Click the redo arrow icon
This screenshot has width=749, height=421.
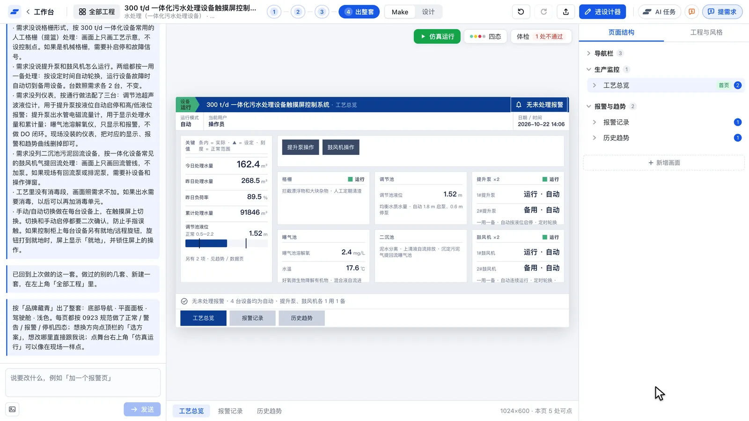tap(543, 12)
